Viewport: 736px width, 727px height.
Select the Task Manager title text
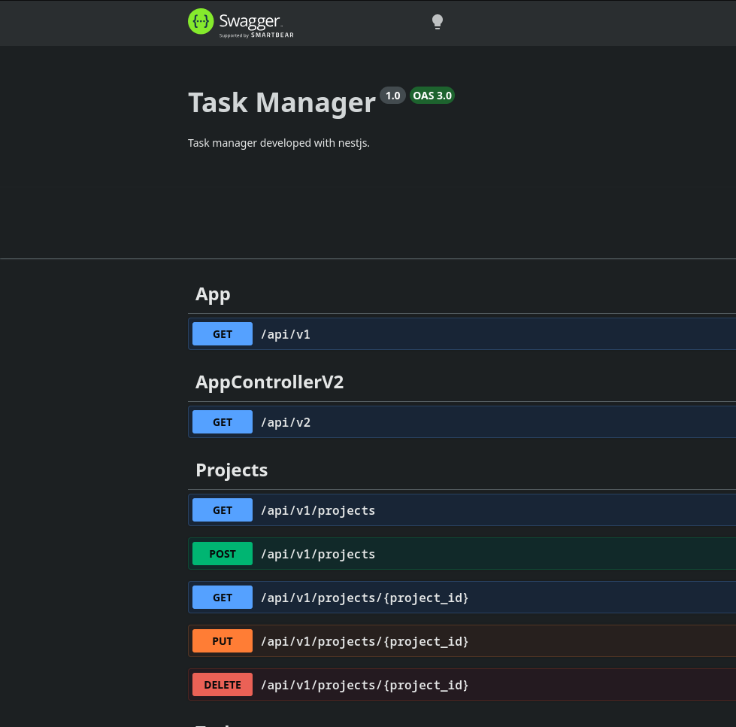click(282, 102)
